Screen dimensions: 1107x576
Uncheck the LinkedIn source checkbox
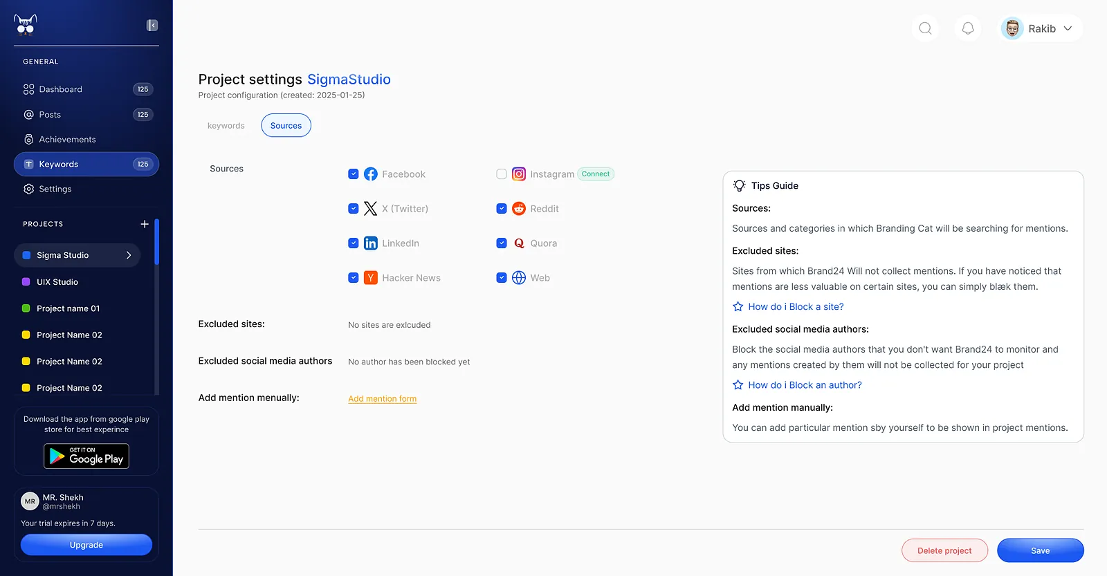pyautogui.click(x=354, y=243)
